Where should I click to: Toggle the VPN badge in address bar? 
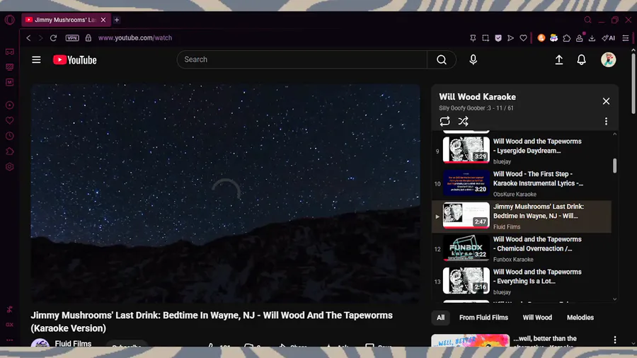coord(72,37)
